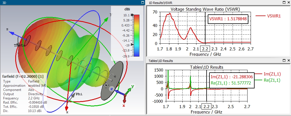Select the Im(Z1,1) legend entry

coord(268,74)
